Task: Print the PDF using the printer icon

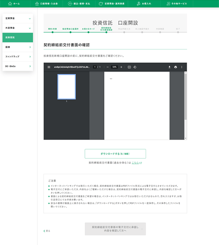Action: tap(176, 67)
